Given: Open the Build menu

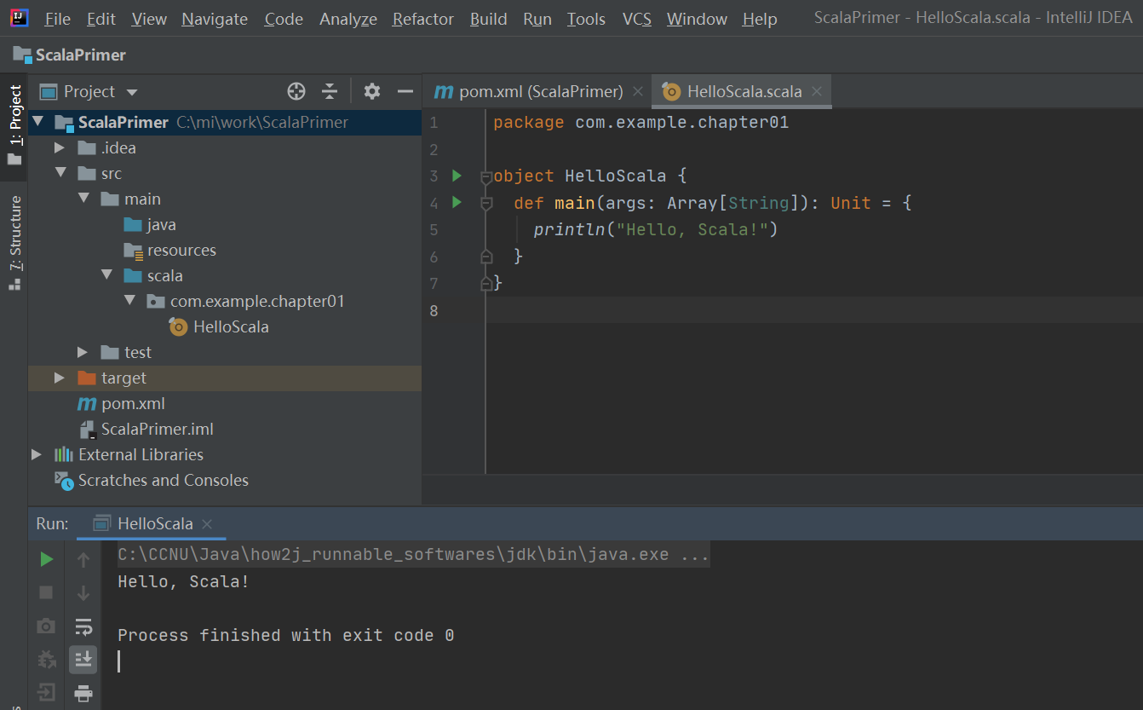Looking at the screenshot, I should pos(489,19).
